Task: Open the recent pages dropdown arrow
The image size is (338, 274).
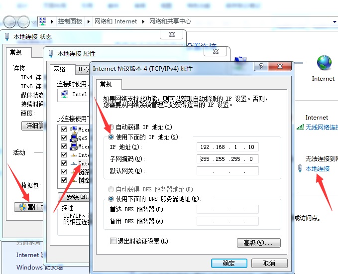Action: [x=33, y=22]
